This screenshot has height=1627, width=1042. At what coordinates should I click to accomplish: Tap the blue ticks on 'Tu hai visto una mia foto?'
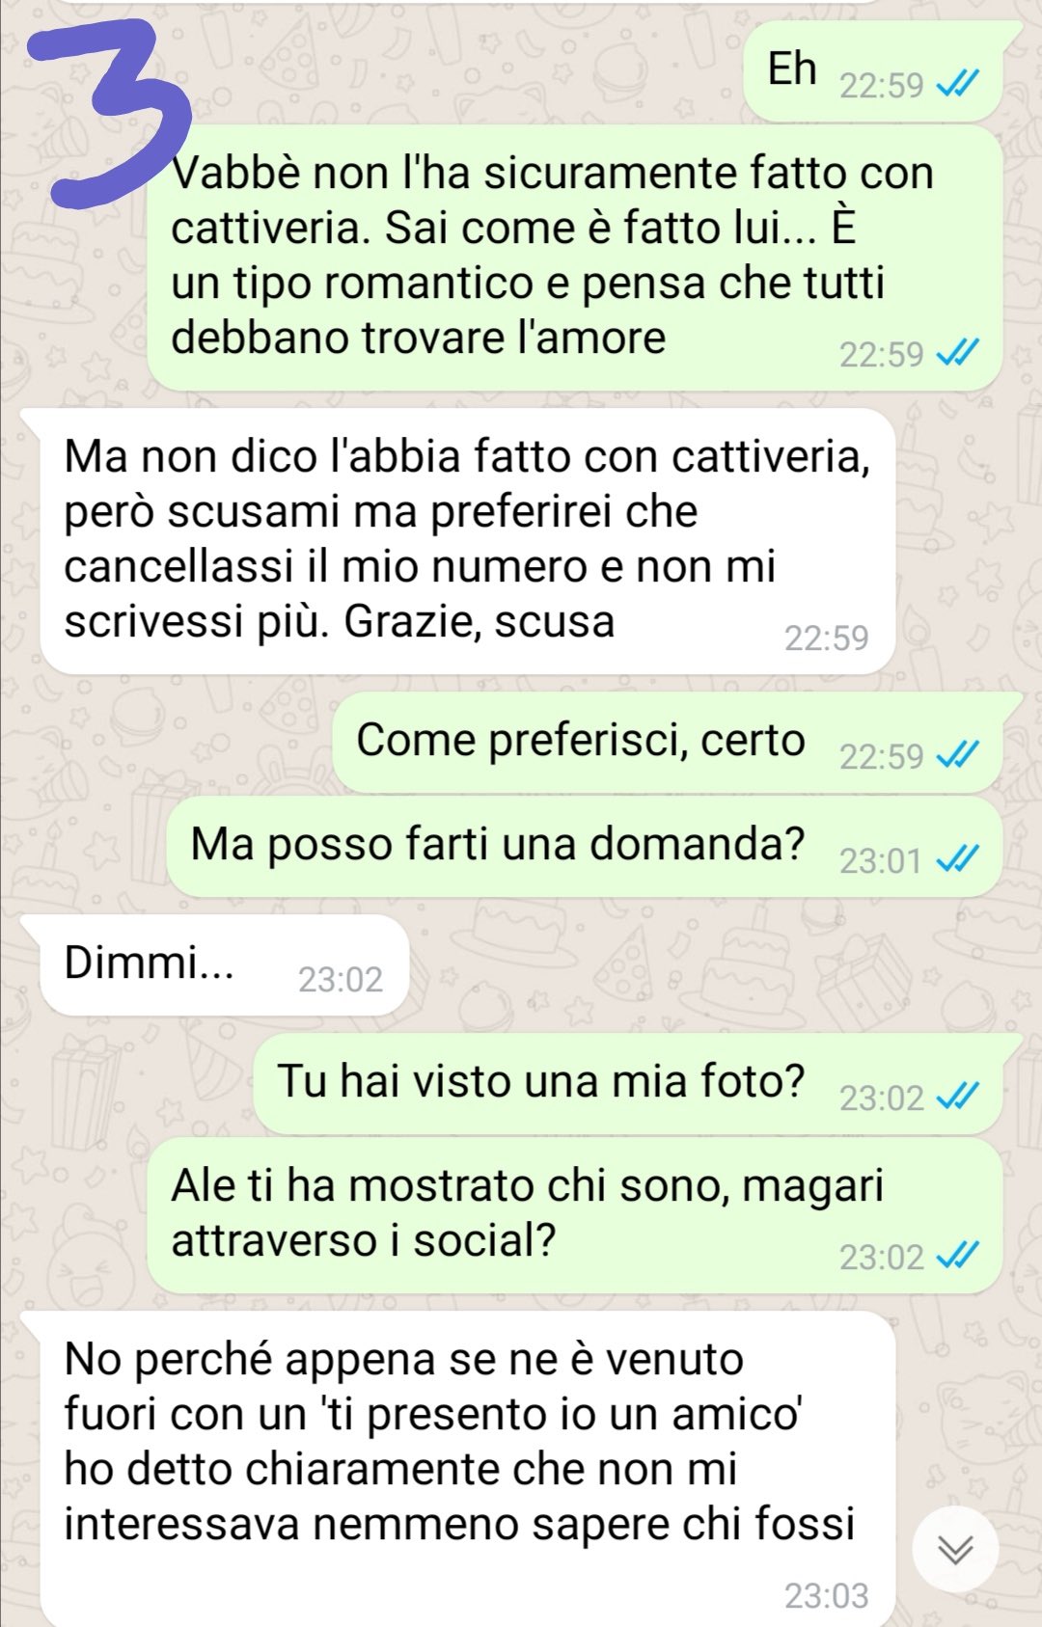(958, 1098)
